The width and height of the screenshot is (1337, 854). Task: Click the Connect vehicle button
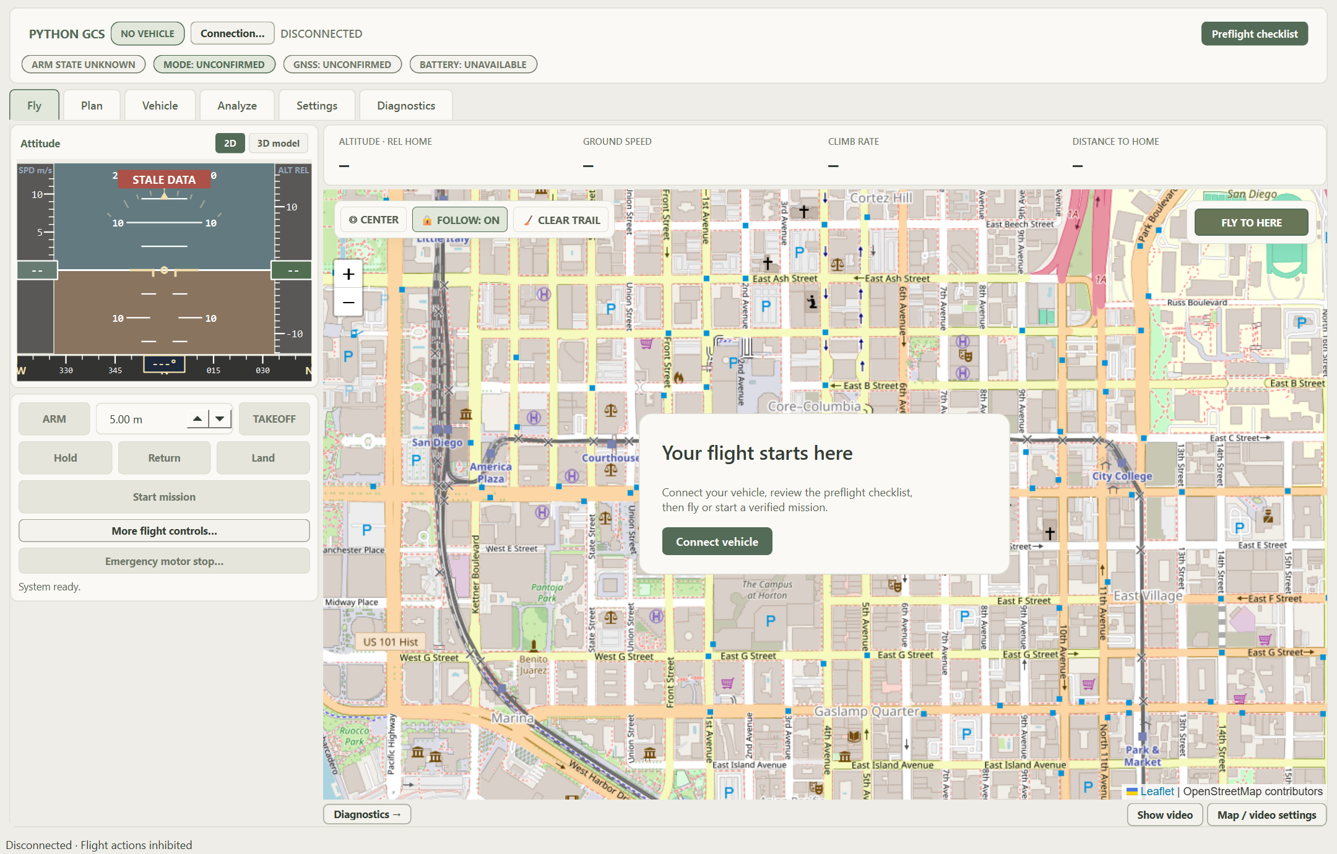[x=717, y=541]
